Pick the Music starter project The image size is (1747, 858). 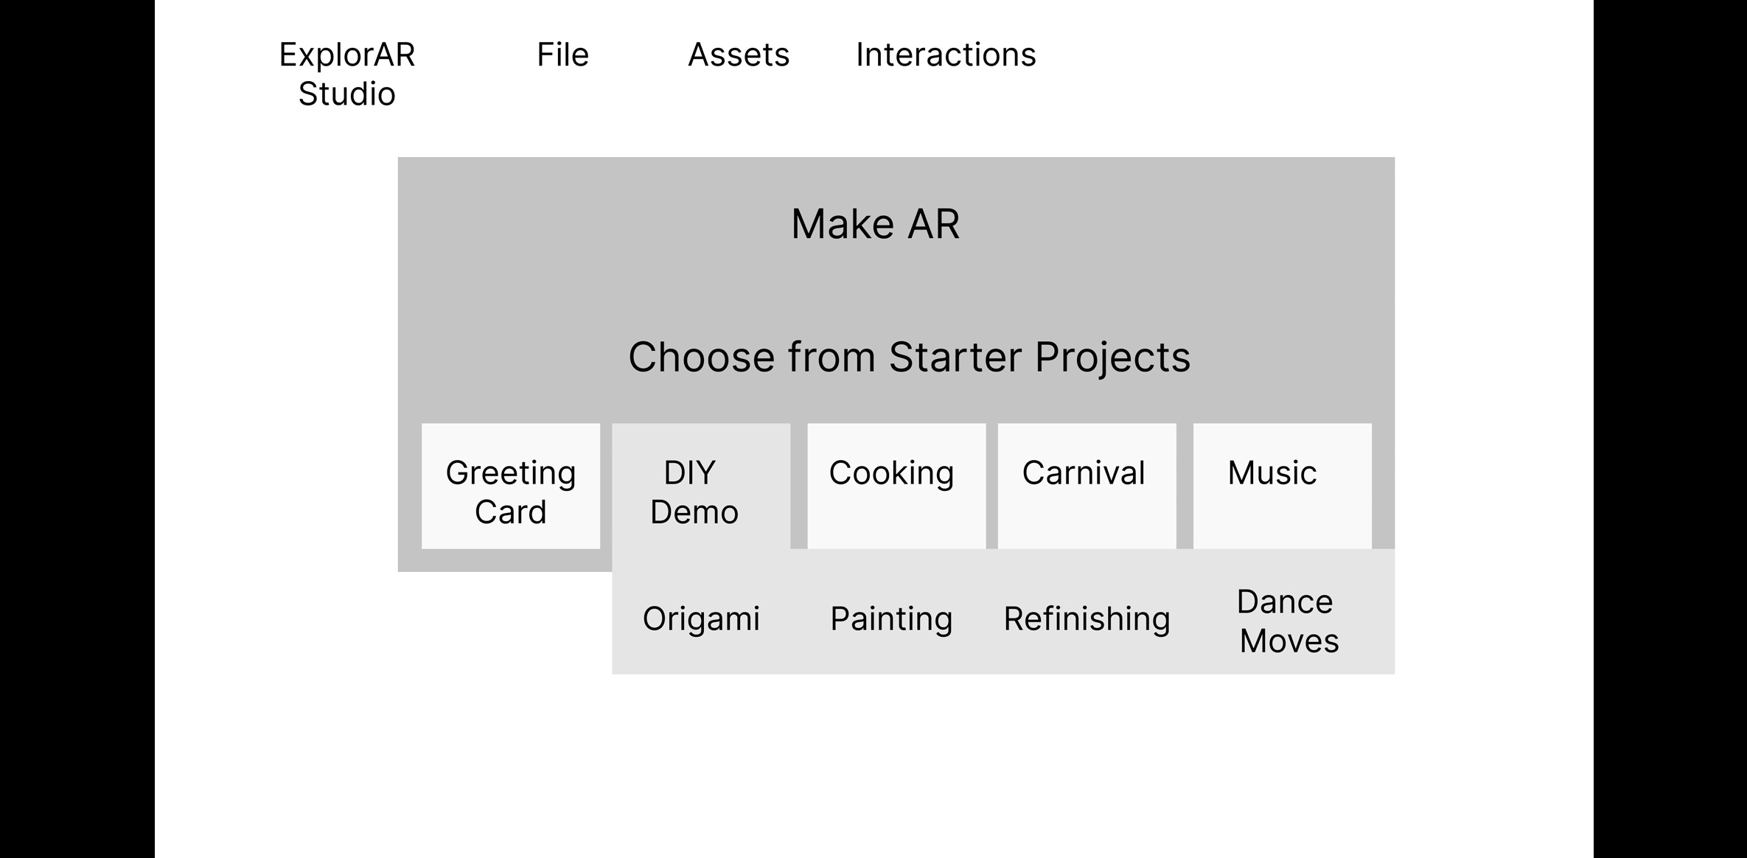pyautogui.click(x=1283, y=486)
